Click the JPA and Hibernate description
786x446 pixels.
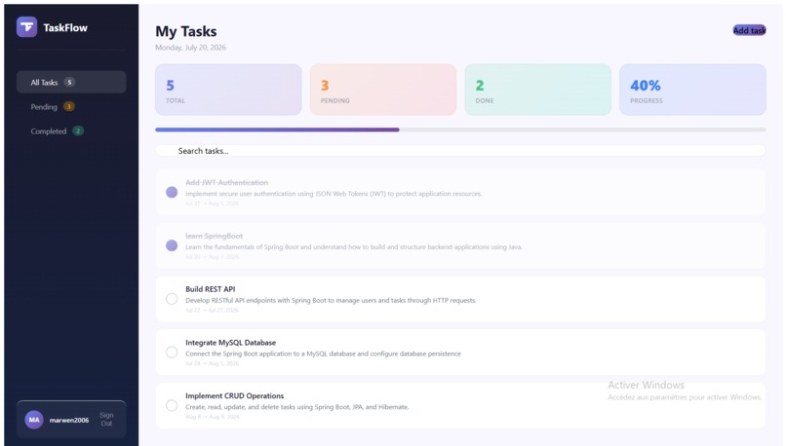[x=297, y=407]
